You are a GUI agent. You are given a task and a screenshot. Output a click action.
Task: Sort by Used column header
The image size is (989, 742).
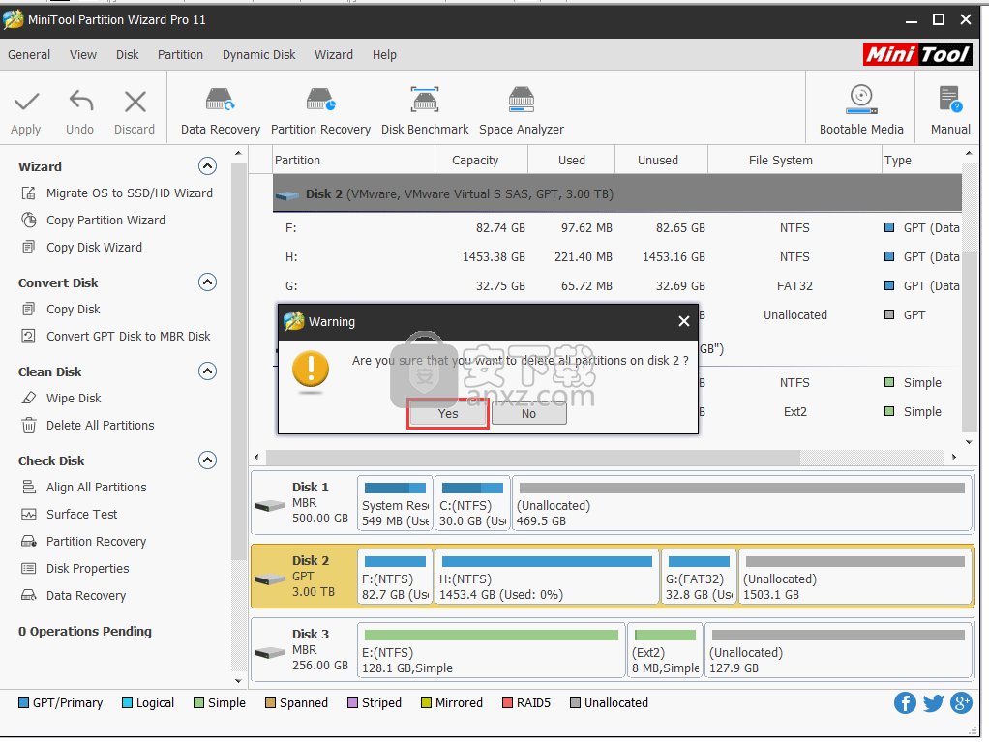click(x=572, y=161)
